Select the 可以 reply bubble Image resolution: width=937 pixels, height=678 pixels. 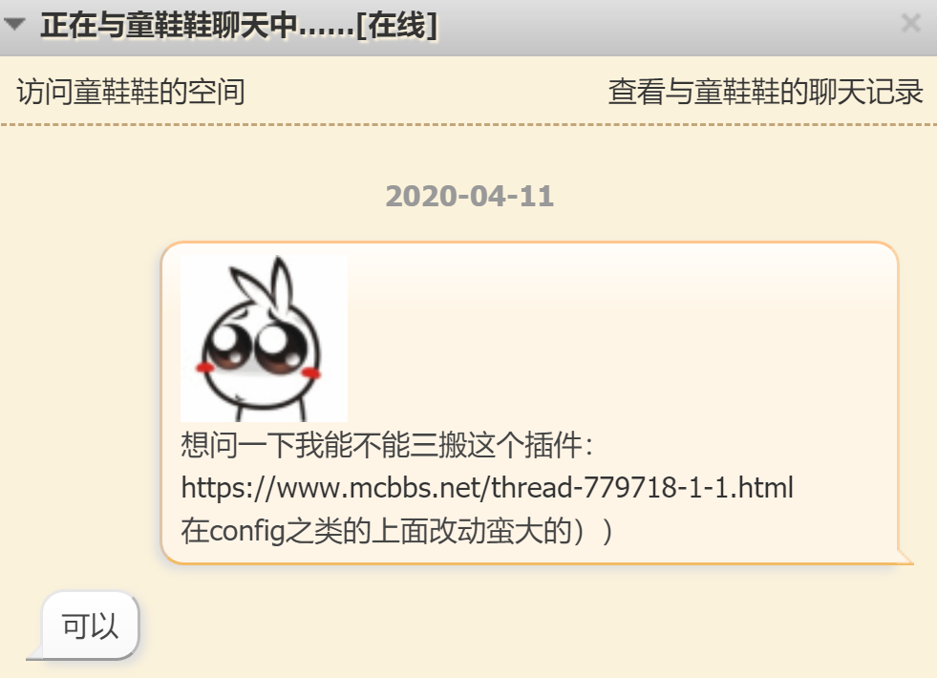pos(90,625)
